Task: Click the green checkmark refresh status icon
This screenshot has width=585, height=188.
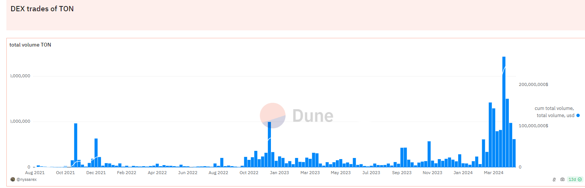Action: point(580,180)
